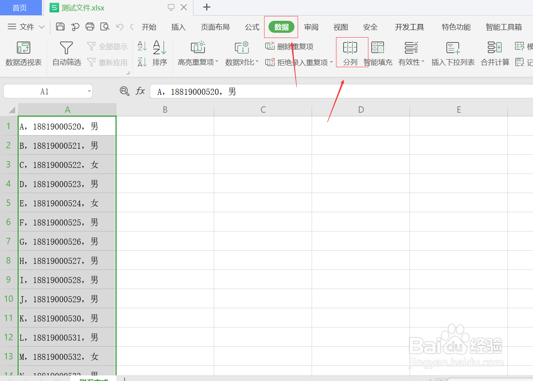Click the Undo arrow icon

click(x=119, y=27)
